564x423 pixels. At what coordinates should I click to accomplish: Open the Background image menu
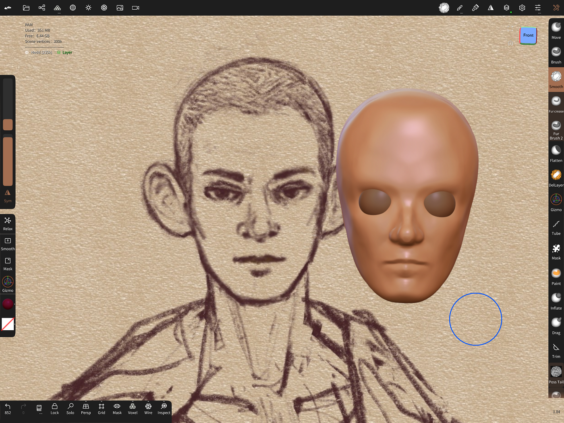pyautogui.click(x=120, y=8)
